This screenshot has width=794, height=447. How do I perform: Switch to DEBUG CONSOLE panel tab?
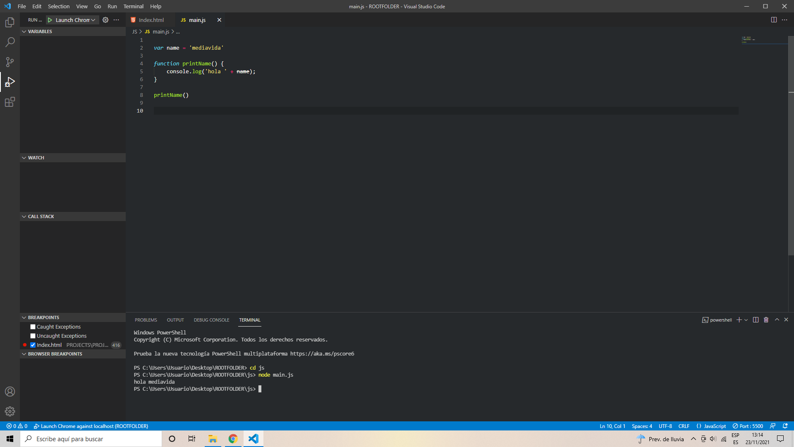(x=211, y=320)
